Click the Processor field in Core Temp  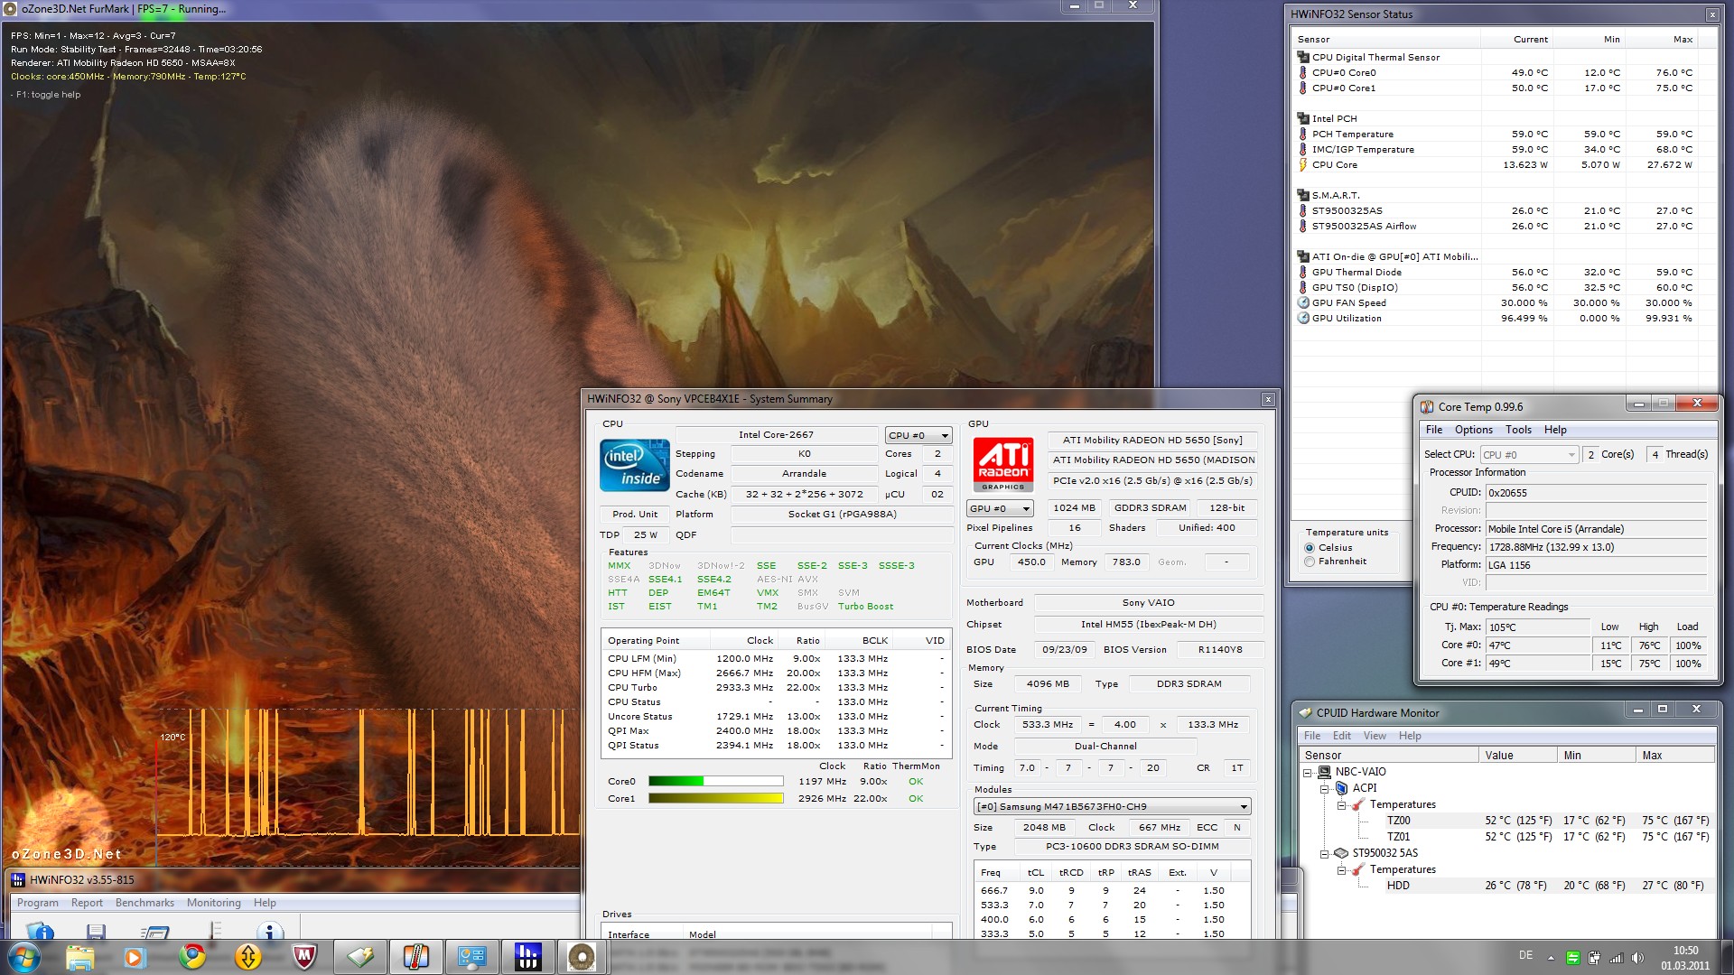[1596, 529]
